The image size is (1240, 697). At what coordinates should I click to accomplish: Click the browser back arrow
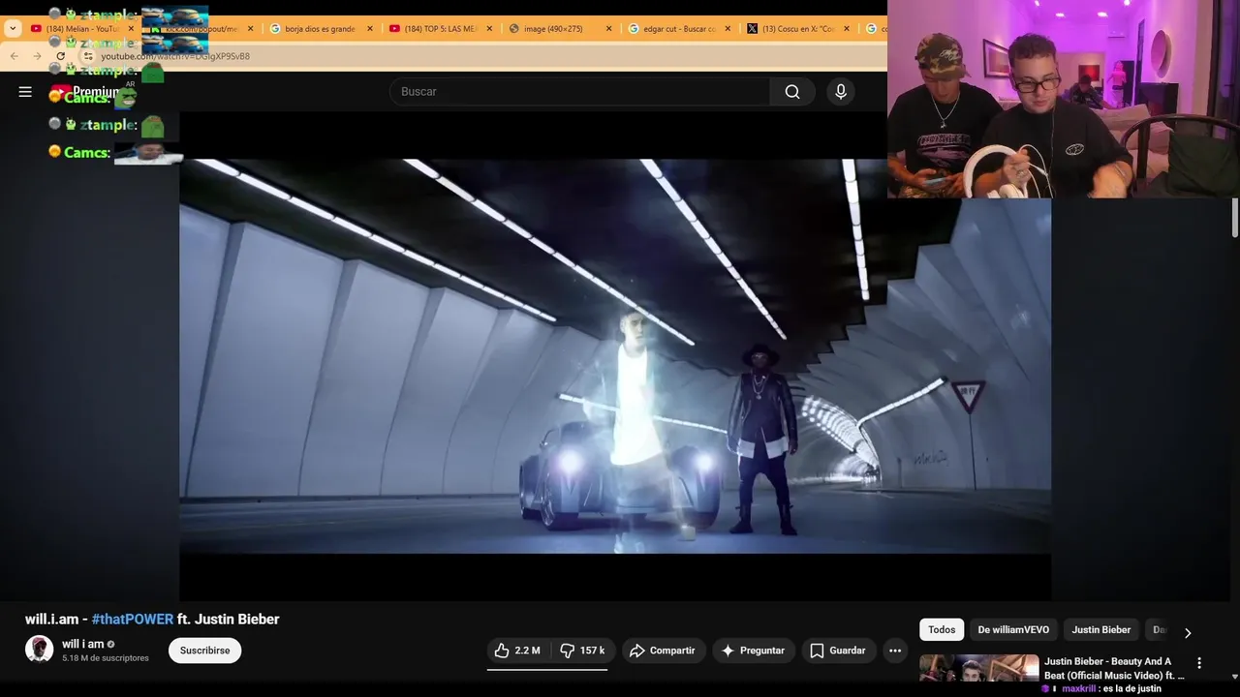[14, 56]
